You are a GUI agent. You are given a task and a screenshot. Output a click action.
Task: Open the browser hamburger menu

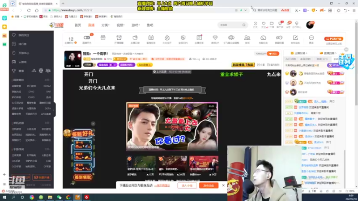pyautogui.click(x=354, y=10)
